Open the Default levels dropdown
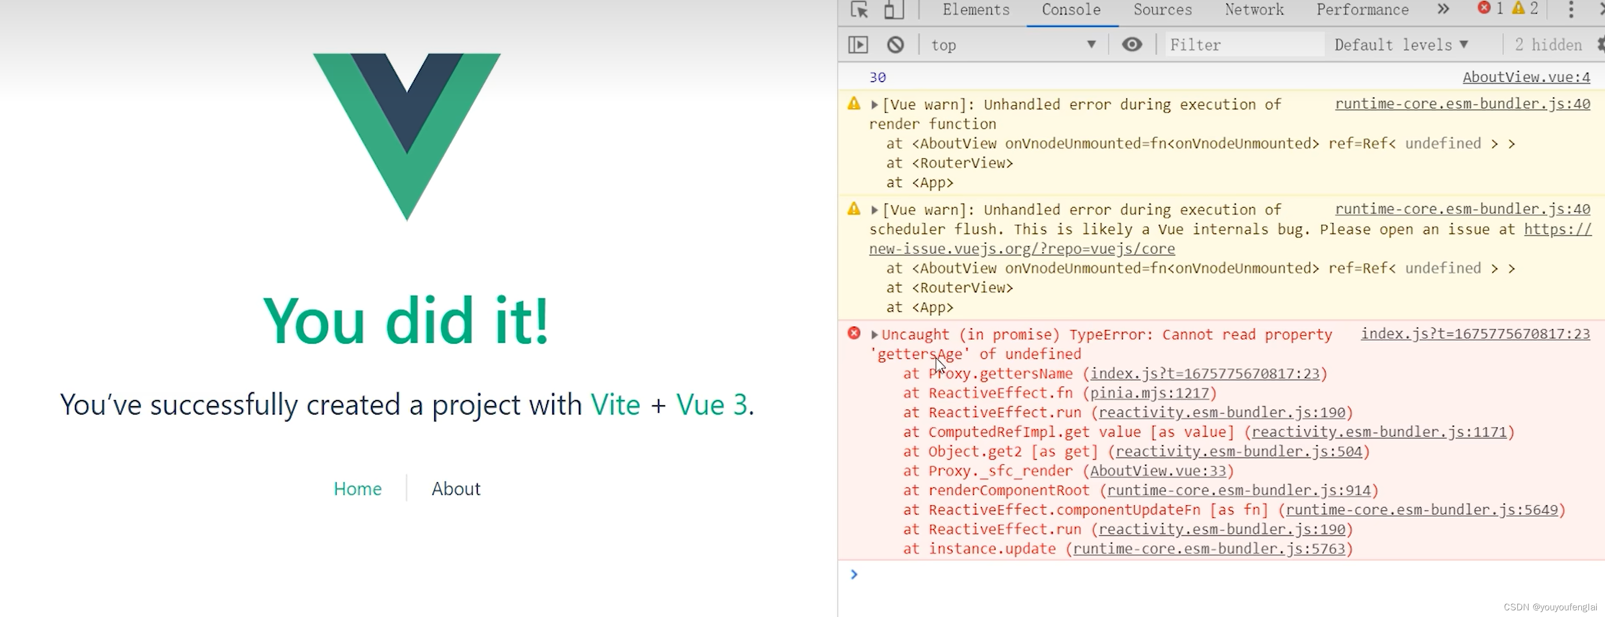1605x617 pixels. pyautogui.click(x=1401, y=45)
